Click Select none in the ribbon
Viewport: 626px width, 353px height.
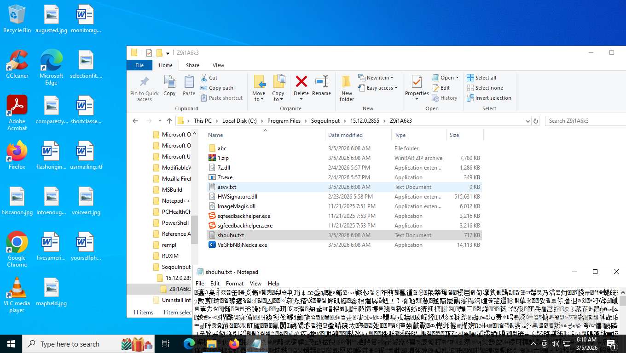(485, 88)
